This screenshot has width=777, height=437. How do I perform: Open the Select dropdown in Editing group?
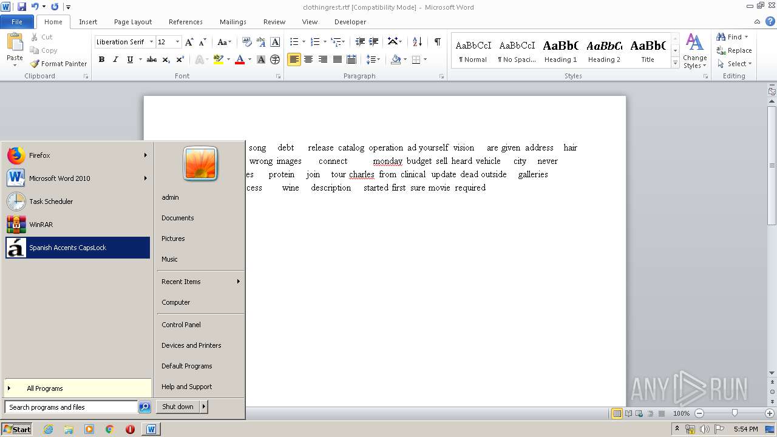(x=735, y=64)
